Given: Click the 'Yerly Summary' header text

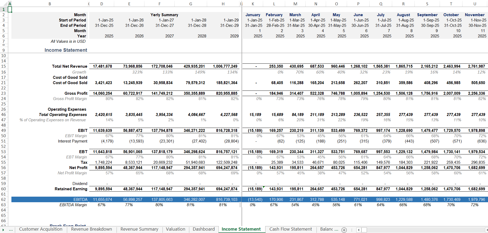Looking at the screenshot, I should 164,15.
